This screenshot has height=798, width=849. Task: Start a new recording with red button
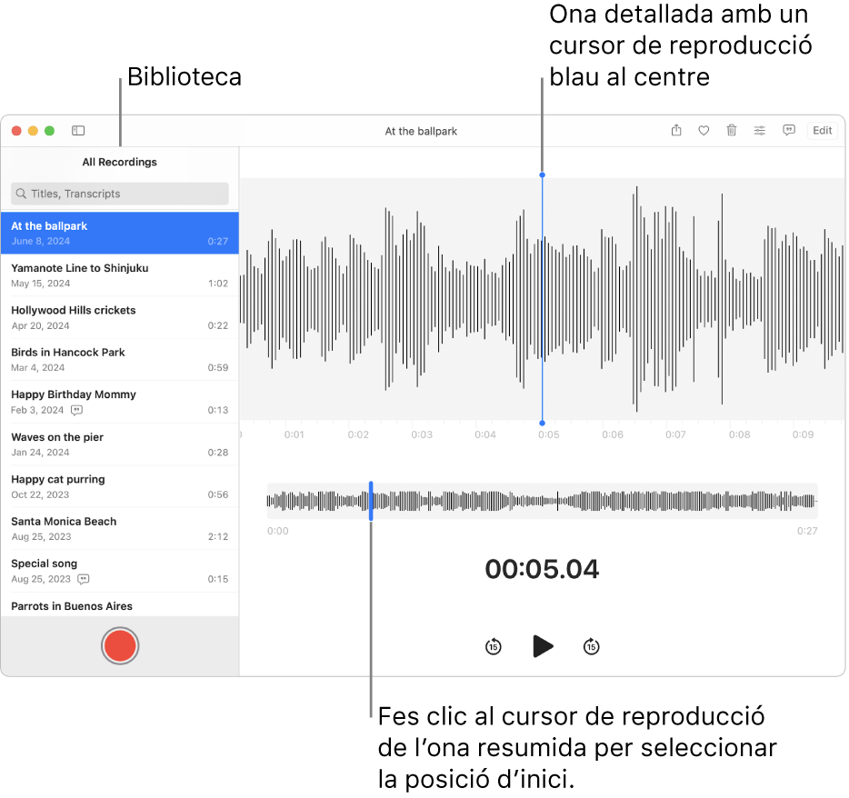tap(120, 646)
